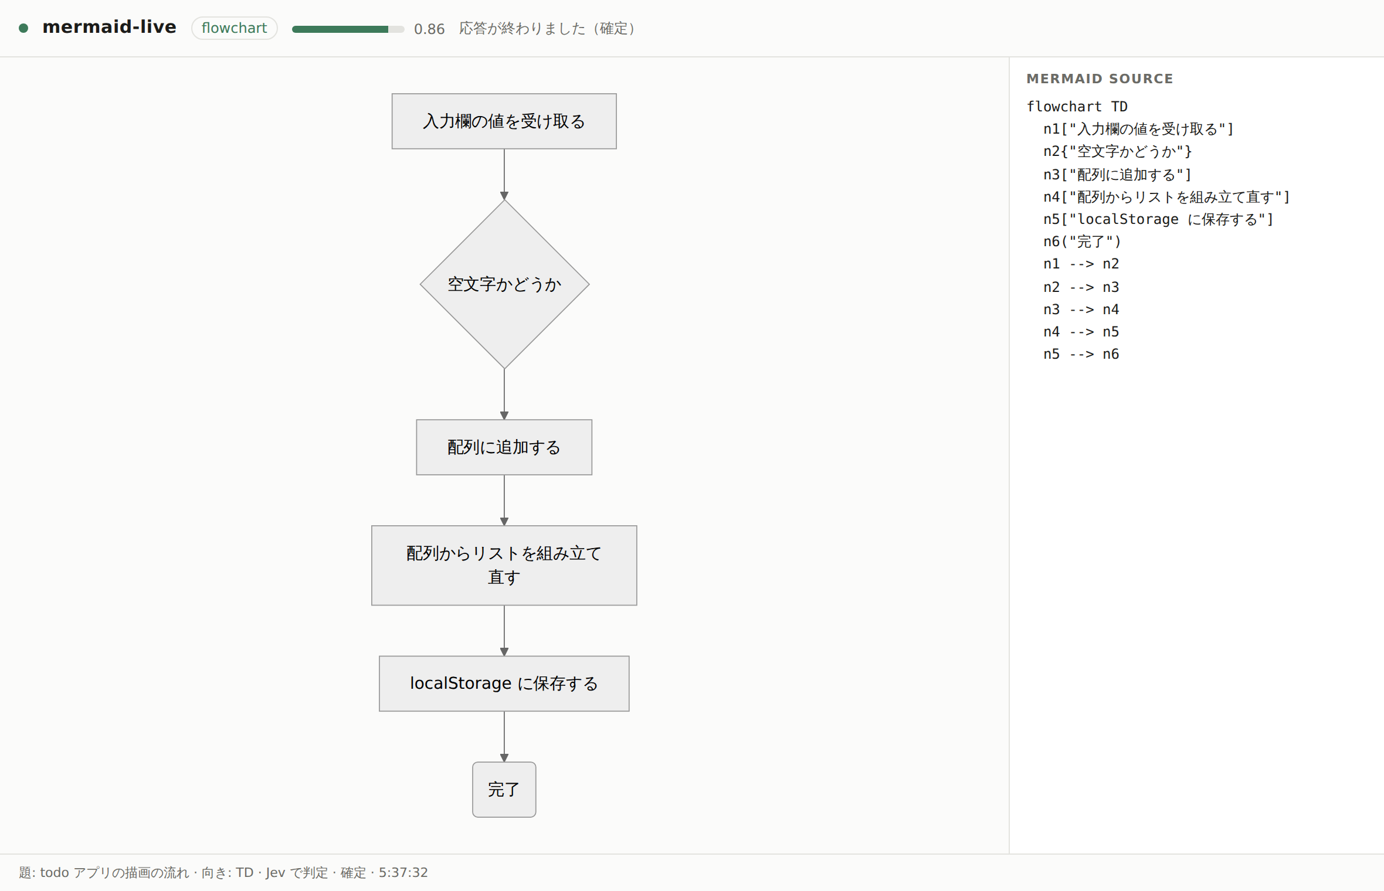Click the footer timestamp 5:37:32
Viewport: 1384px width, 891px height.
coord(403,872)
